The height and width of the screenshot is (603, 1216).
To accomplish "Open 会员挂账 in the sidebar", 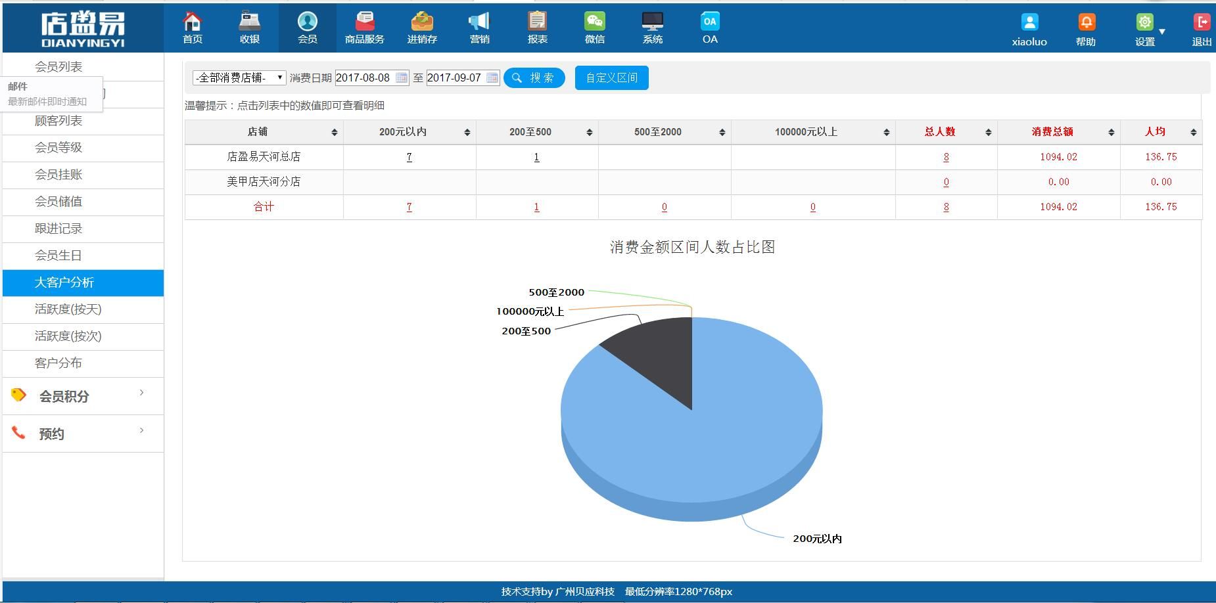I will point(58,175).
